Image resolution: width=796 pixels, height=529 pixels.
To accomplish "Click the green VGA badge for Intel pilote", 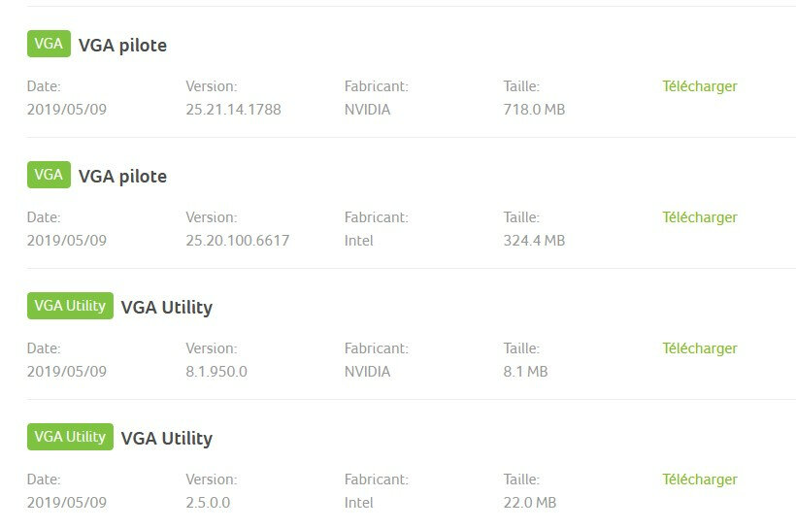I will coord(49,175).
